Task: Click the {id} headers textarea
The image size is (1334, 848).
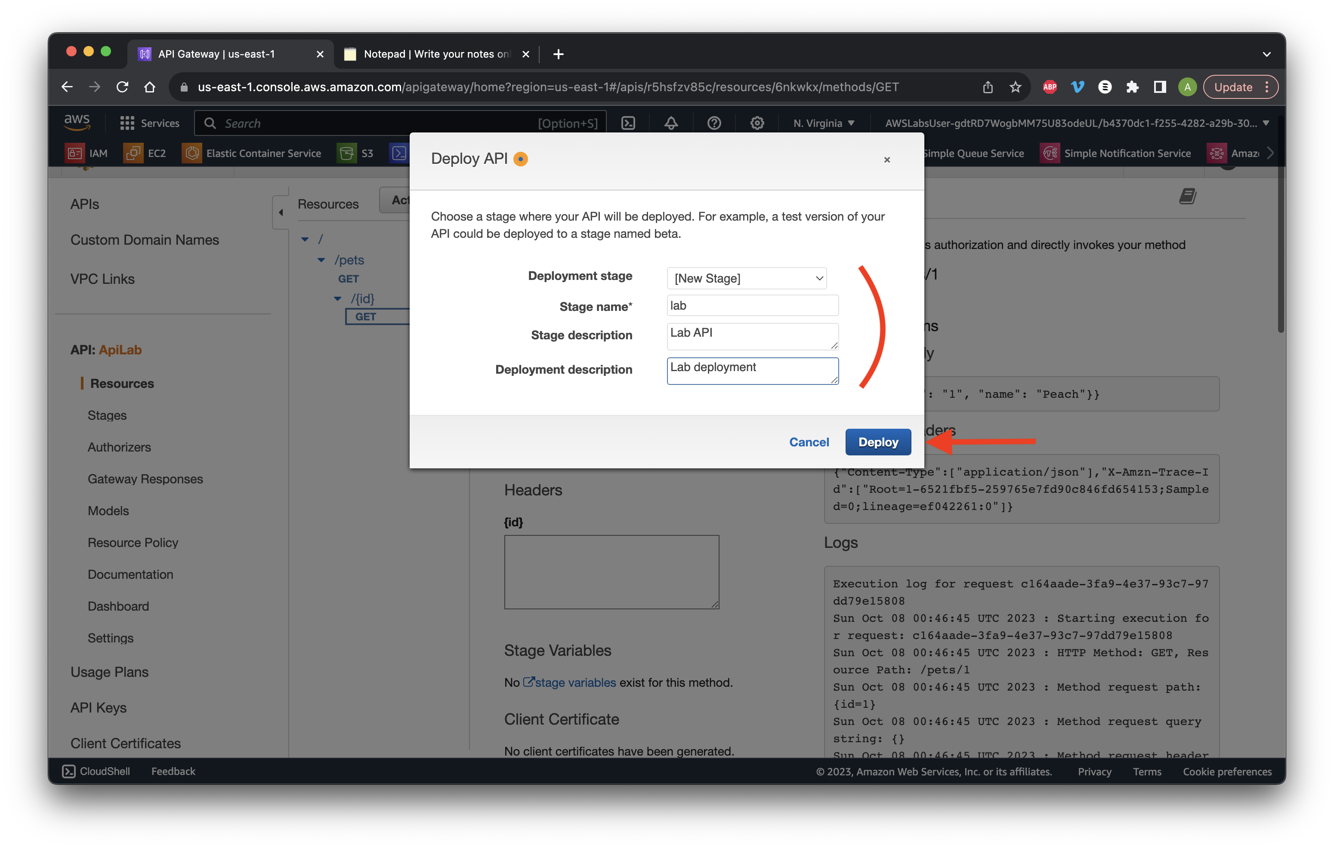Action: (611, 572)
